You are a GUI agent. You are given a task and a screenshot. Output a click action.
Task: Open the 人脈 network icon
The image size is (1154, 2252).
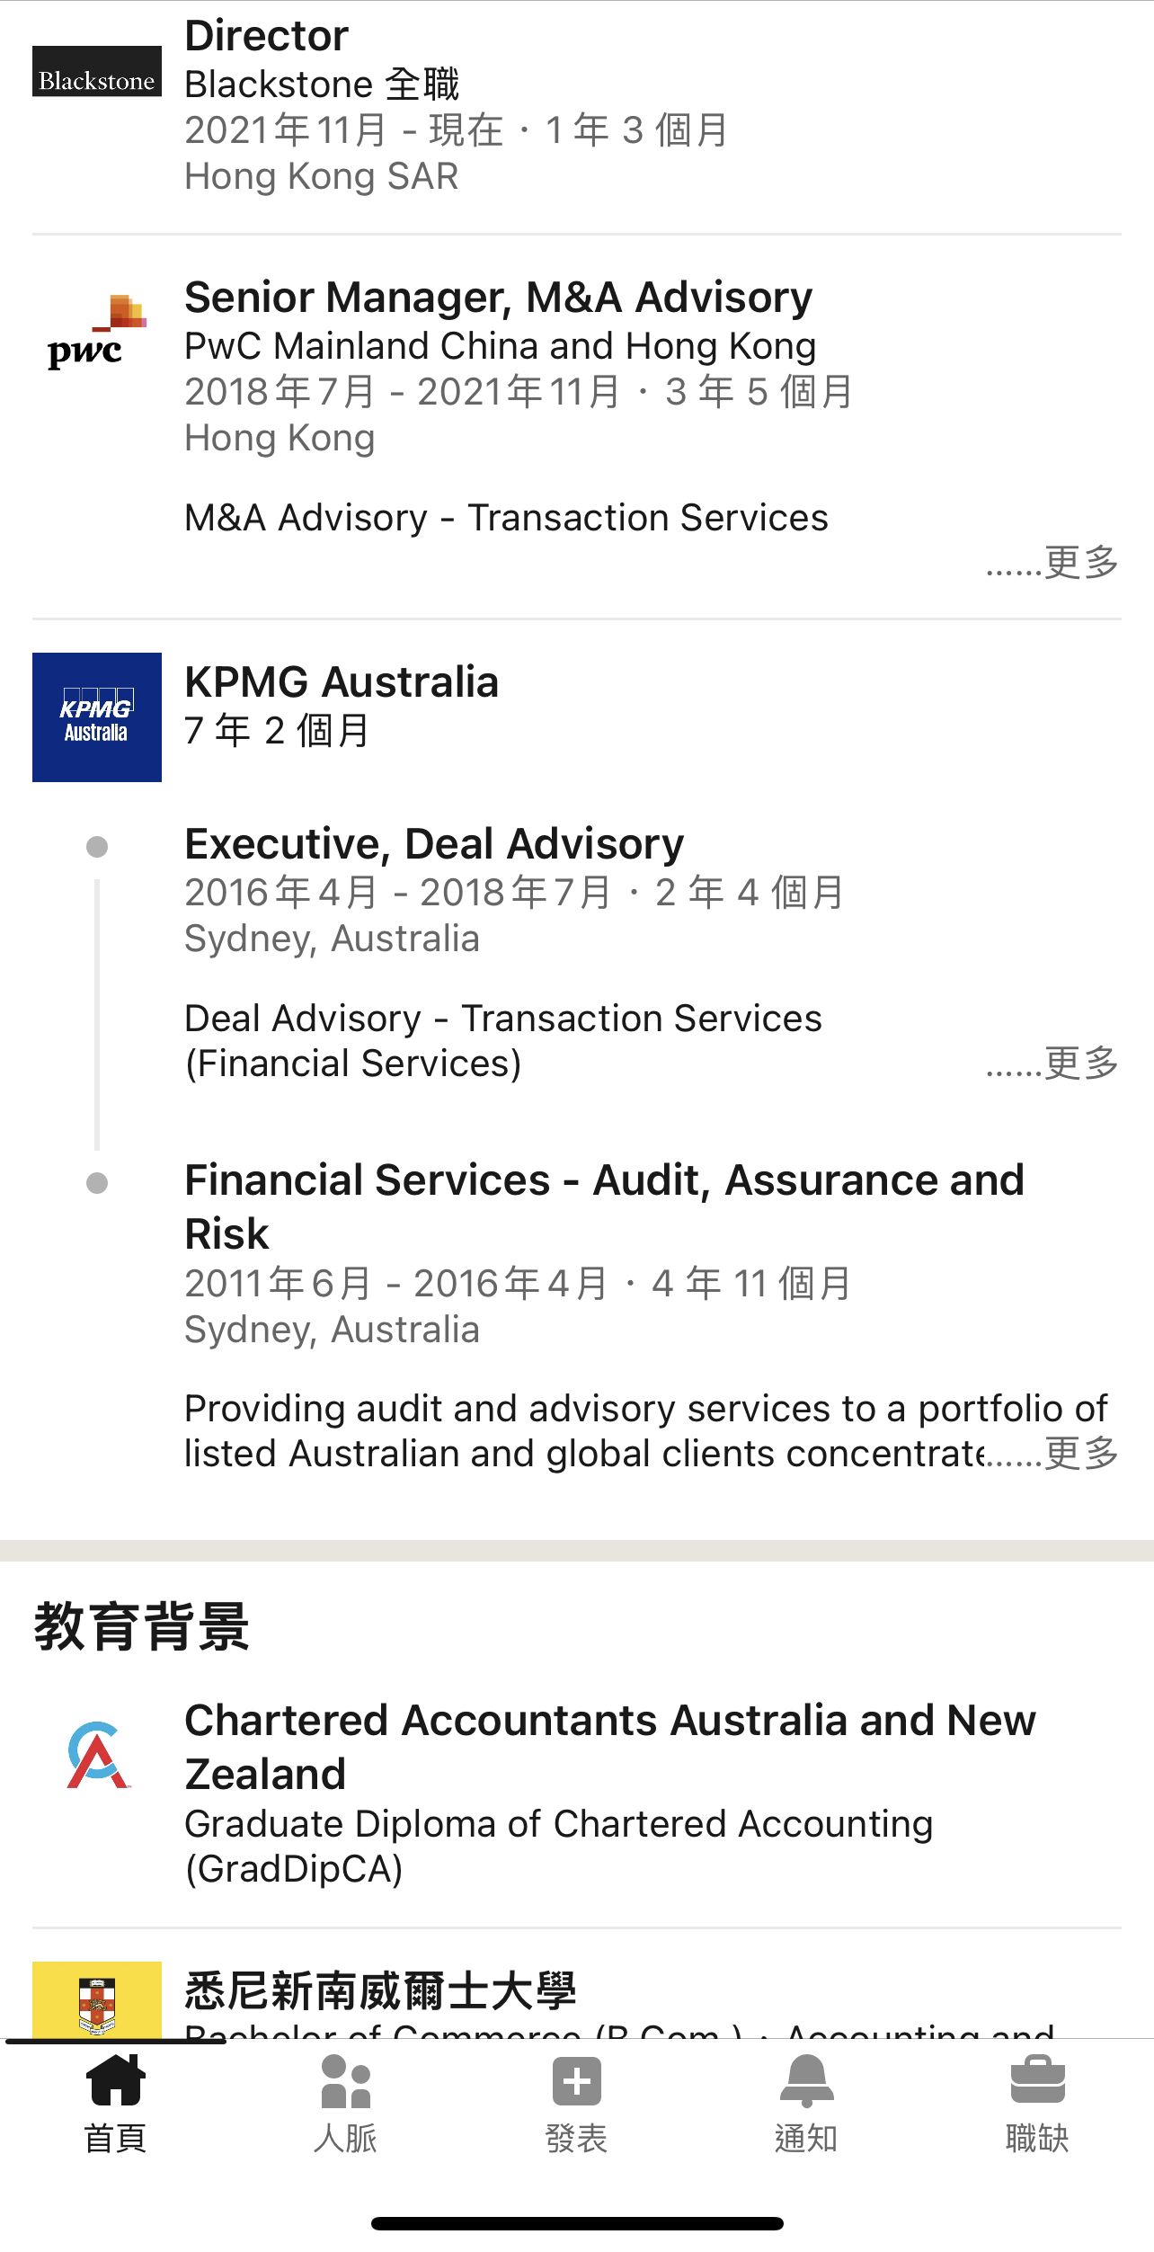point(346,2081)
